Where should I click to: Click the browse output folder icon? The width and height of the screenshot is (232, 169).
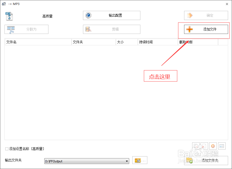point(138,160)
